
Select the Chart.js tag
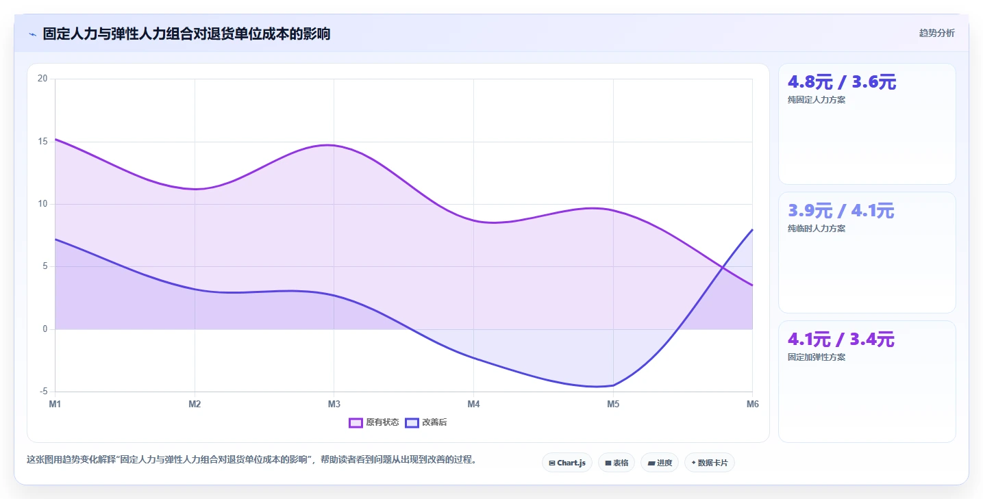(x=567, y=463)
